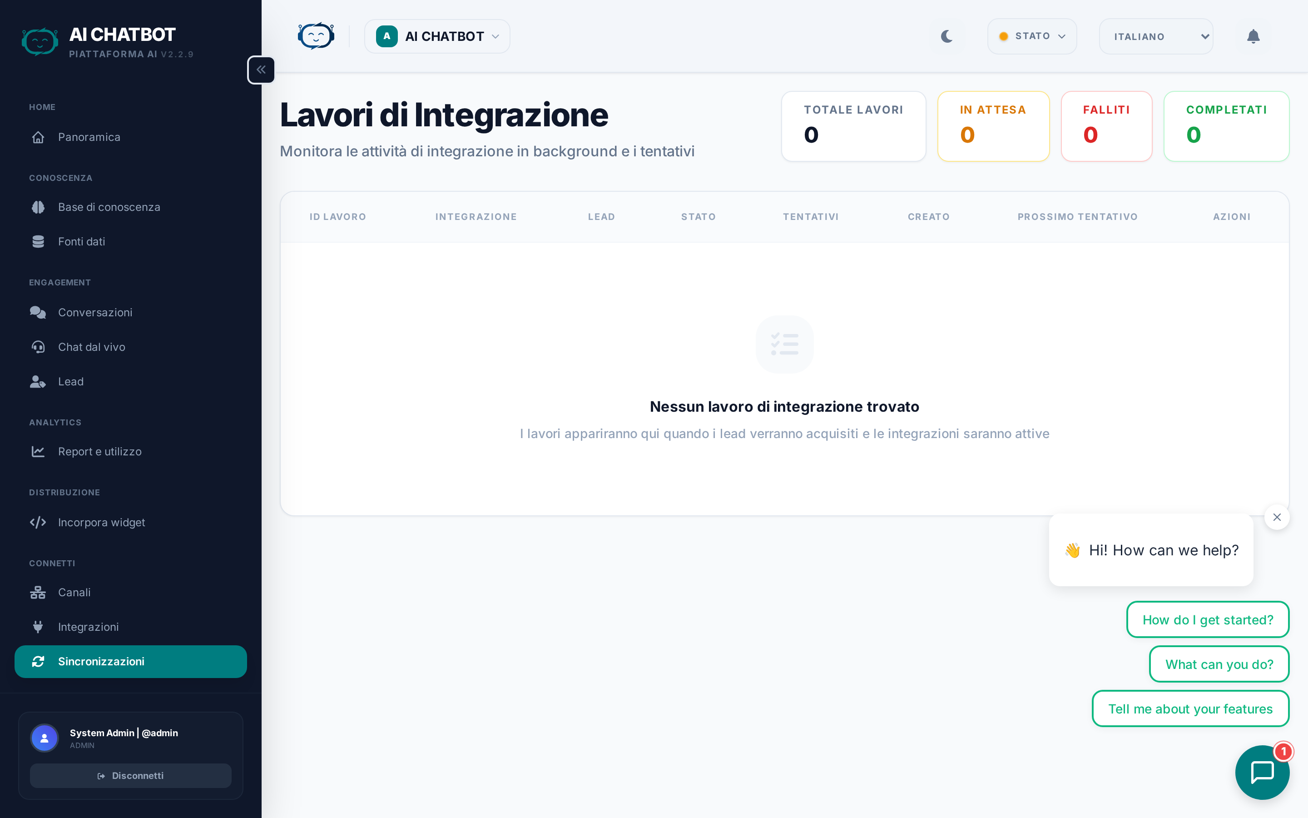The height and width of the screenshot is (818, 1308).
Task: Open the chat widget launcher bubble
Action: tap(1262, 772)
